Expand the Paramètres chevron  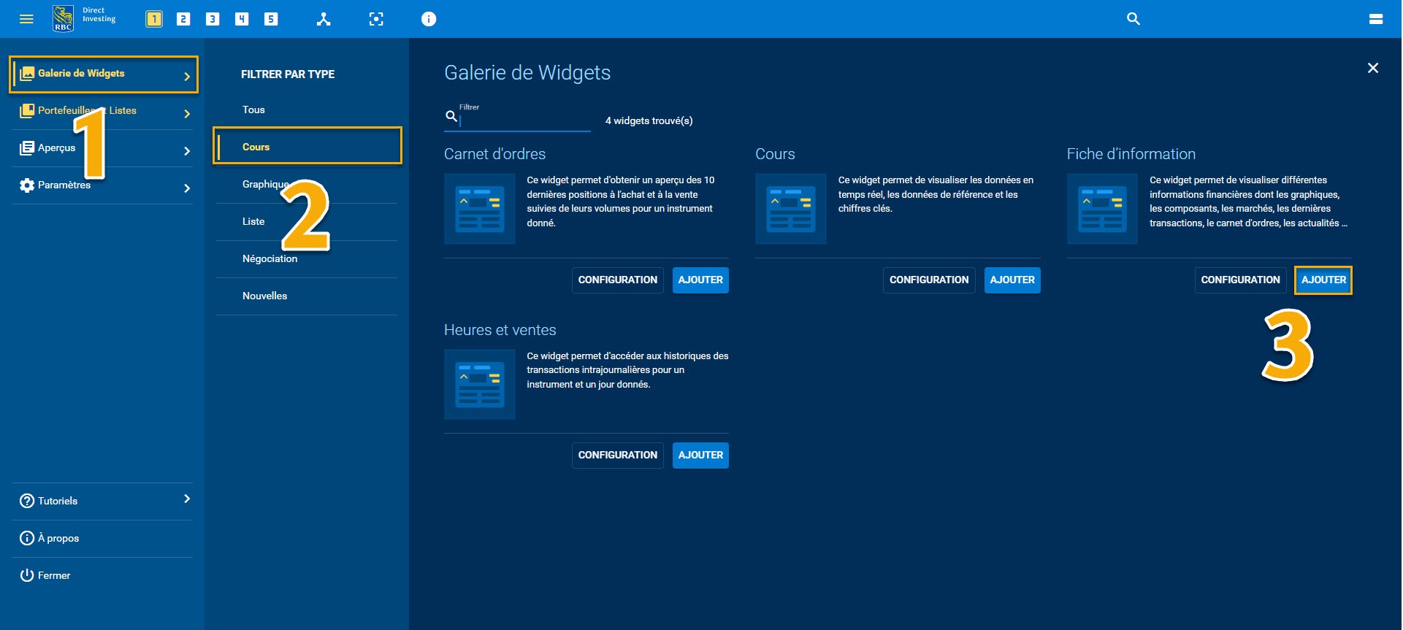pyautogui.click(x=187, y=188)
